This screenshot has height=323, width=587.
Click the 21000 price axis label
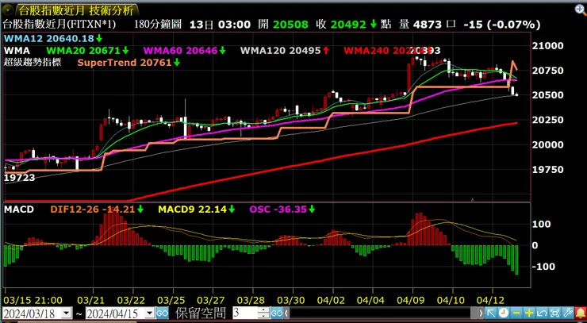pyautogui.click(x=549, y=46)
